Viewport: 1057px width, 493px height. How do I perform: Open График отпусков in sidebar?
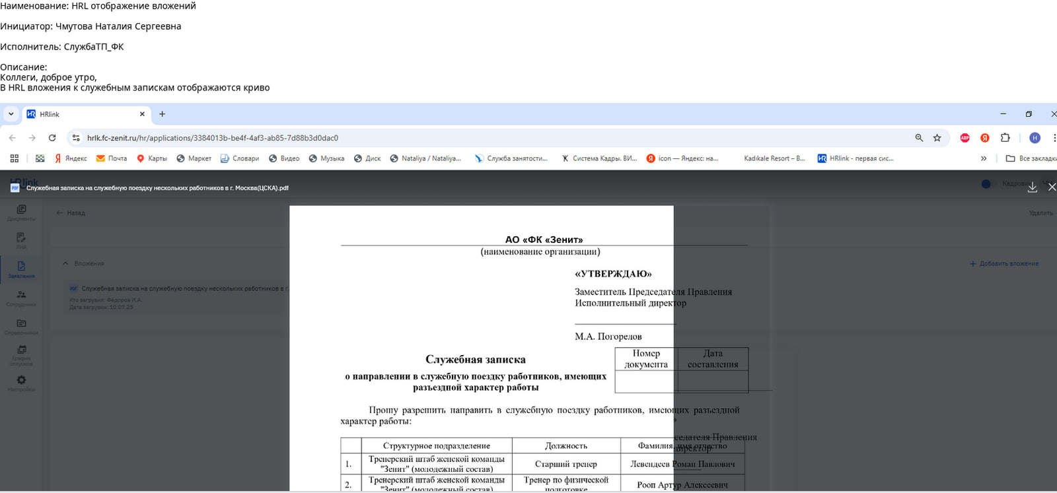[x=21, y=355]
